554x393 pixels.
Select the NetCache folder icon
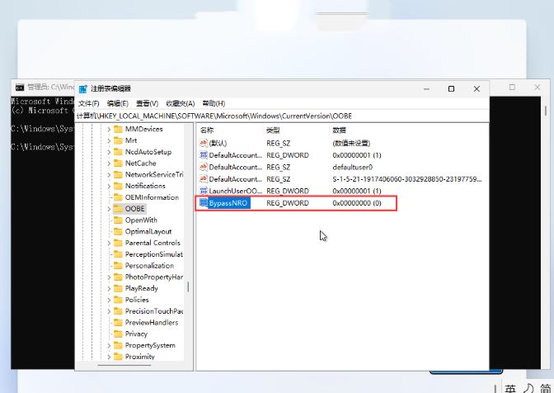[118, 163]
